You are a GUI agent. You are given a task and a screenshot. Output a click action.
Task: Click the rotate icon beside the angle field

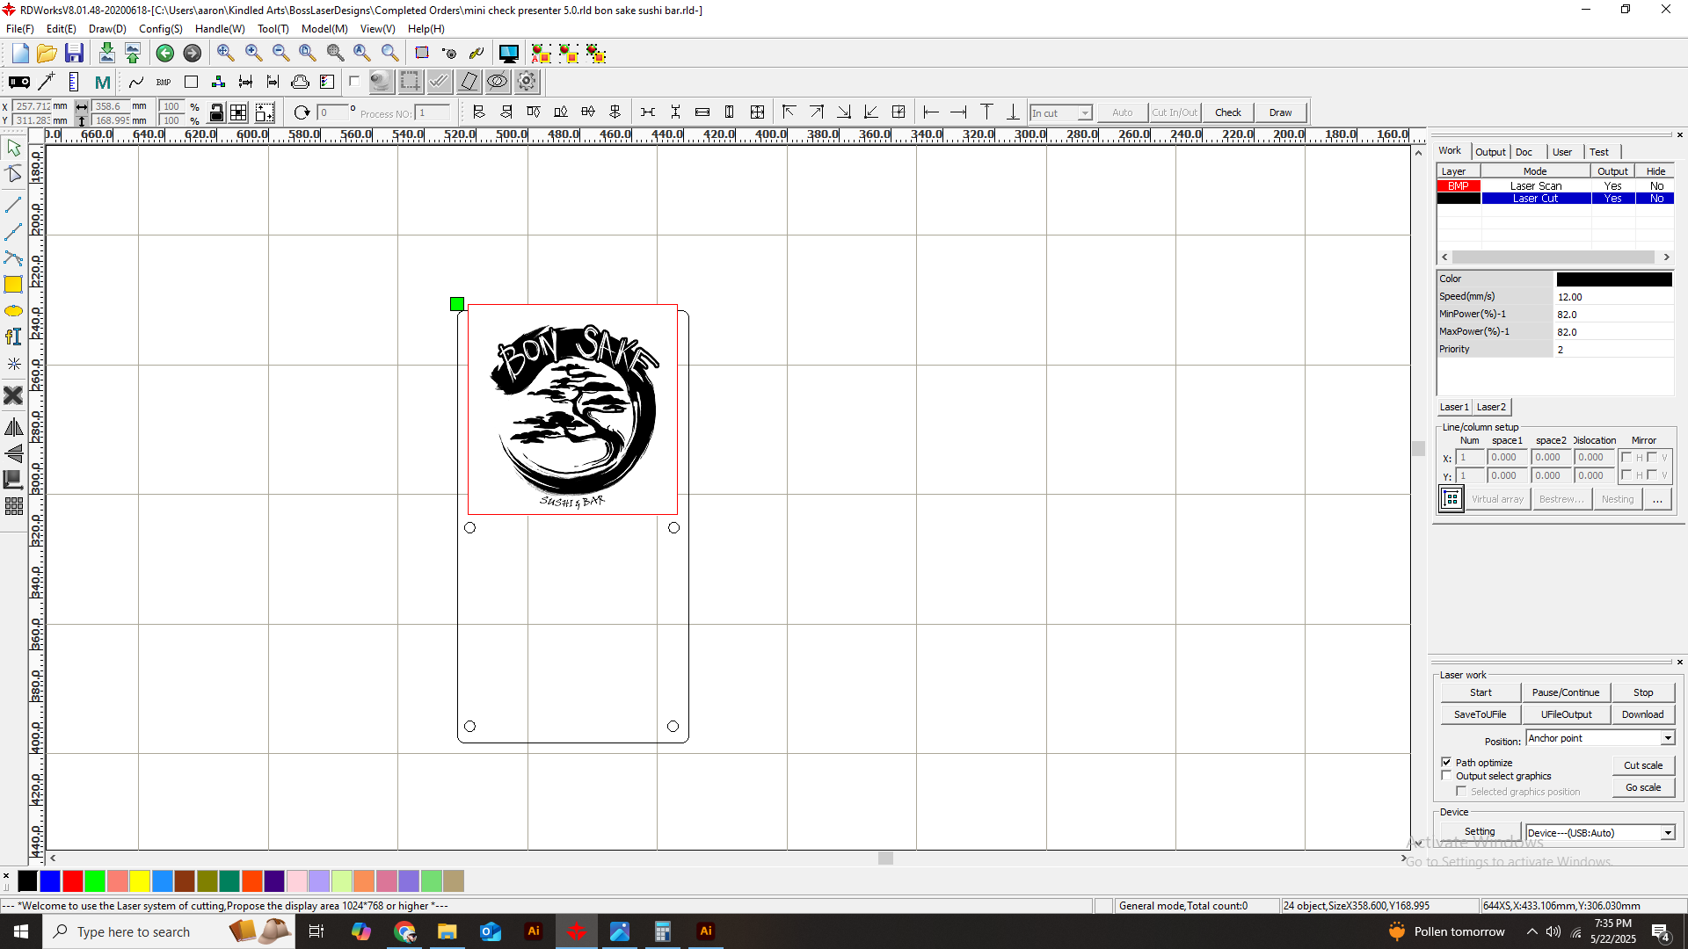click(x=302, y=112)
